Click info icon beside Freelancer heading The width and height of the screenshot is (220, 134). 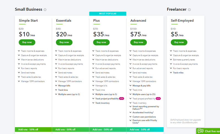click(189, 10)
